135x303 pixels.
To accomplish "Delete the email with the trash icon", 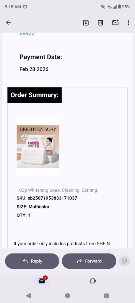I will tap(100, 23).
